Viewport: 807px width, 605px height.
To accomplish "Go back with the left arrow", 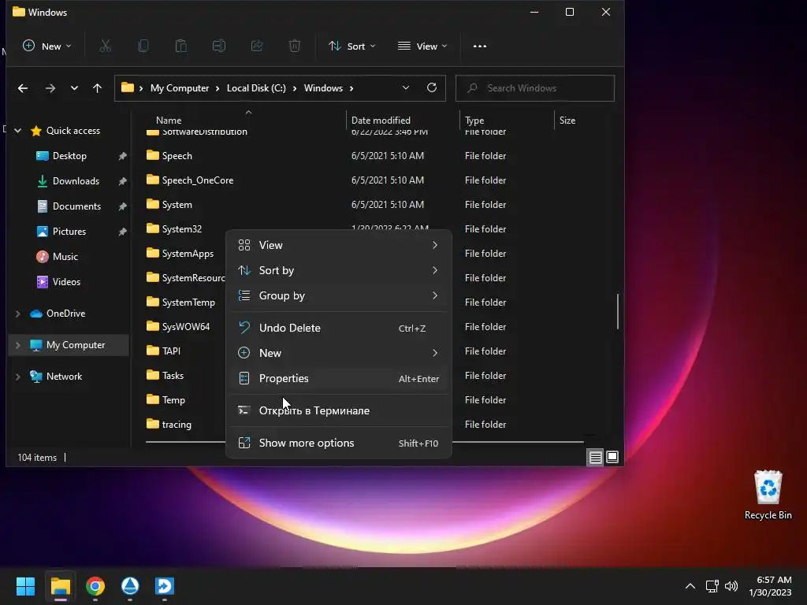I will point(23,88).
